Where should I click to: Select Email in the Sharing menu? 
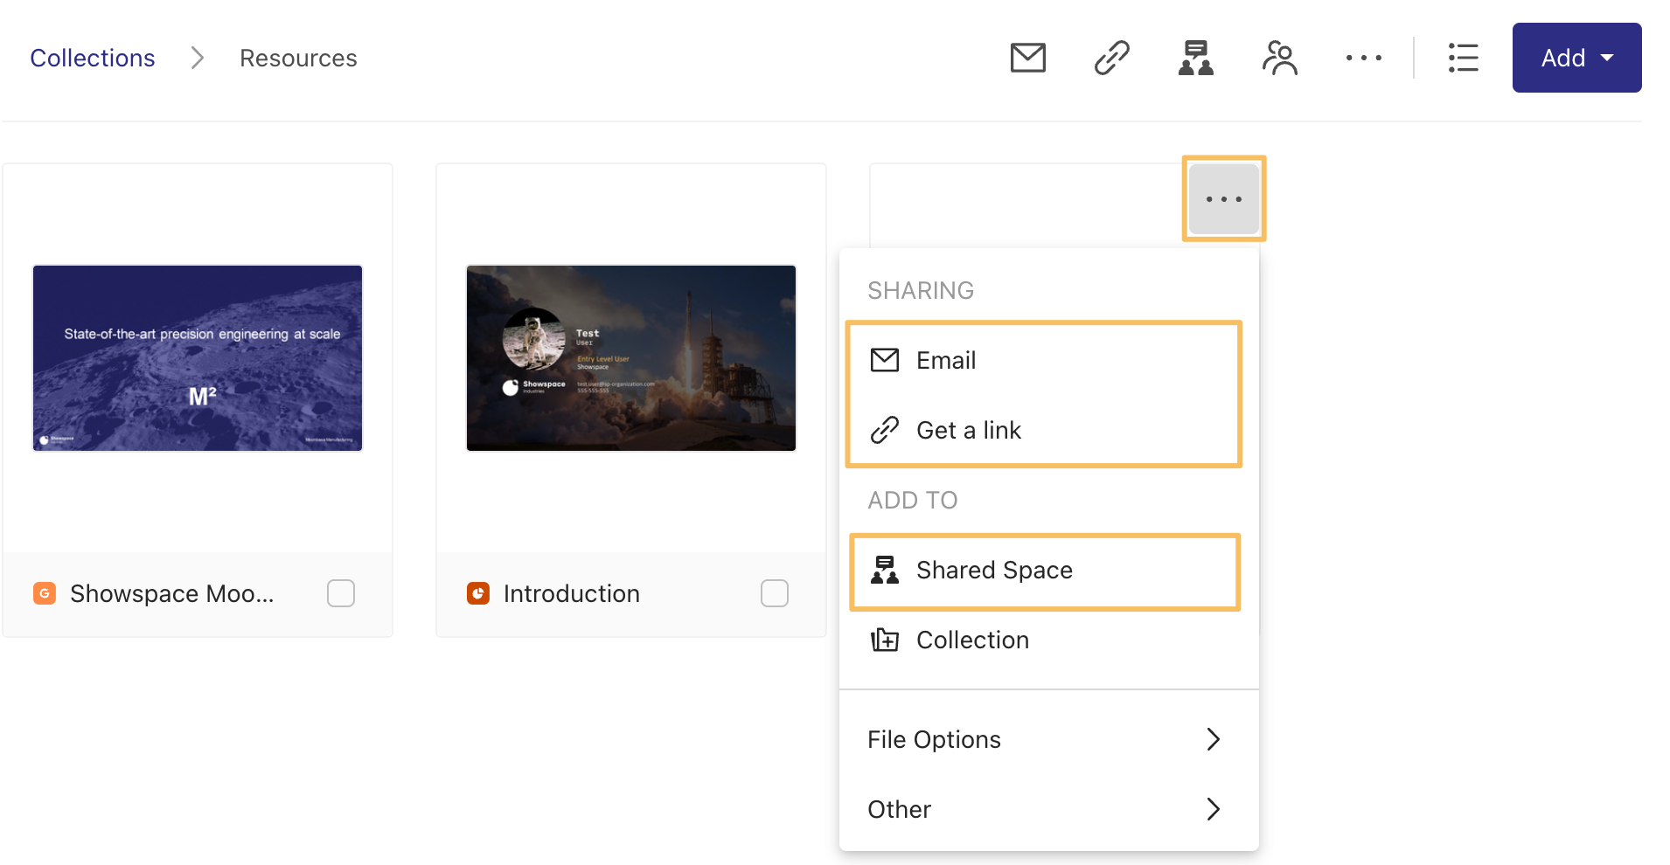pyautogui.click(x=946, y=361)
